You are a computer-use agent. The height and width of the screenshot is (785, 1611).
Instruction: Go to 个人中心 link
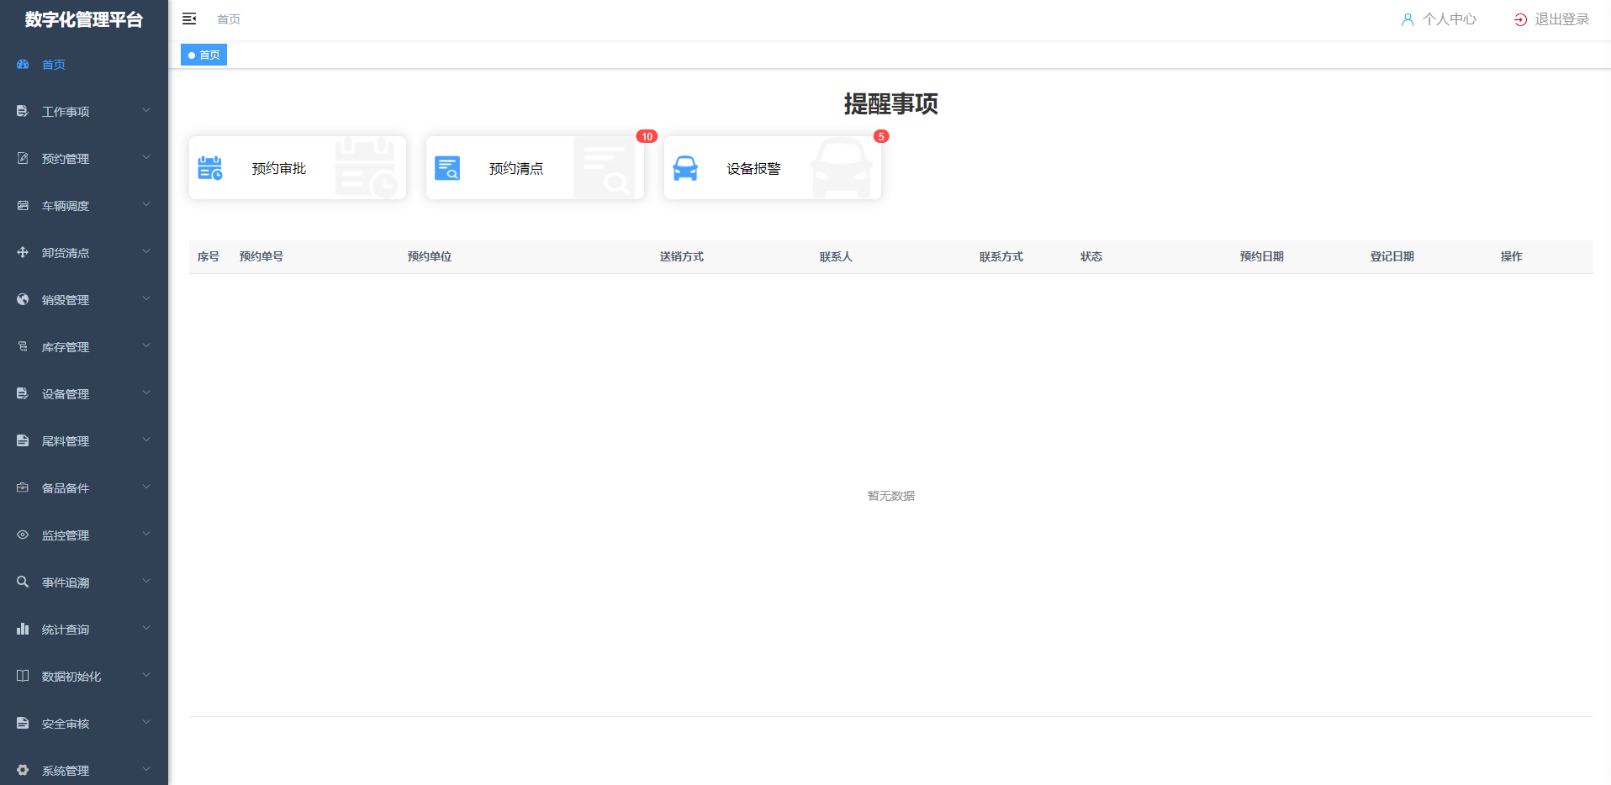click(x=1439, y=19)
